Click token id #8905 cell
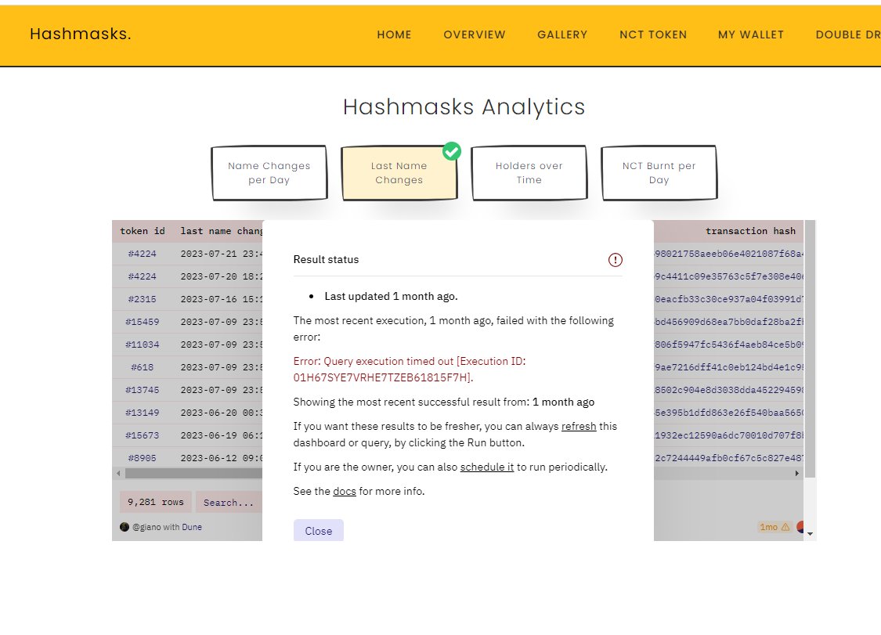Viewport: 881px width, 635px height. [x=143, y=458]
